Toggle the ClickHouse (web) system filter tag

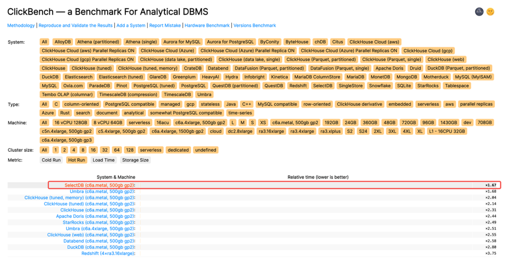[x=446, y=60]
